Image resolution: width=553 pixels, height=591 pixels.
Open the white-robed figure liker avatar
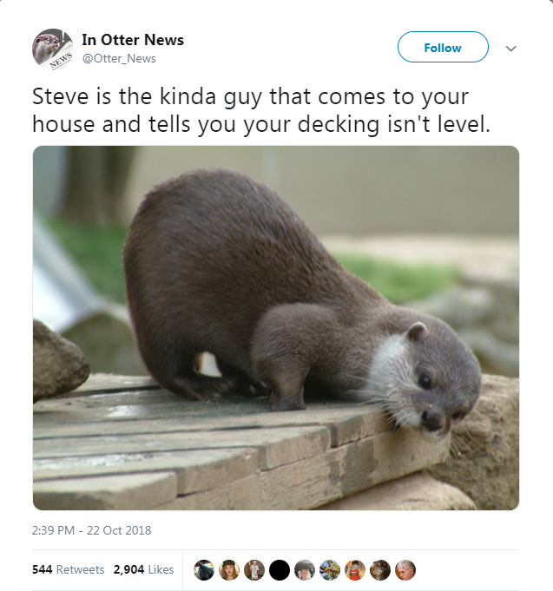[254, 570]
